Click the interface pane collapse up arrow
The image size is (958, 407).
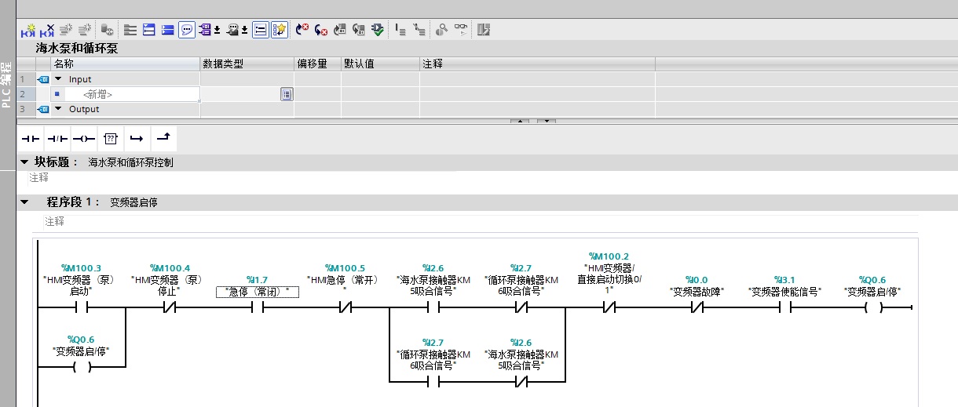pyautogui.click(x=520, y=121)
